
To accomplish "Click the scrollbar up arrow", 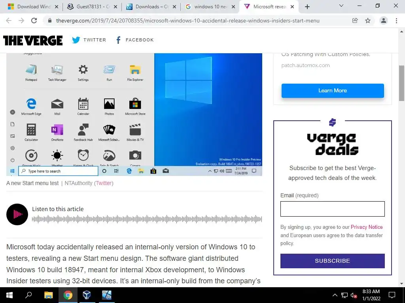I will coord(402,32).
